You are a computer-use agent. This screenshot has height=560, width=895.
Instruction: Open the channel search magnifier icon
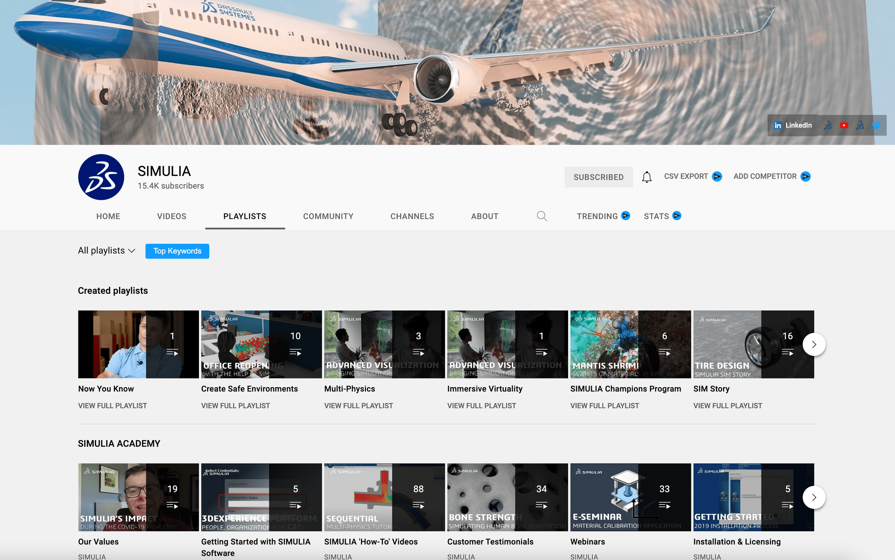[x=542, y=216]
